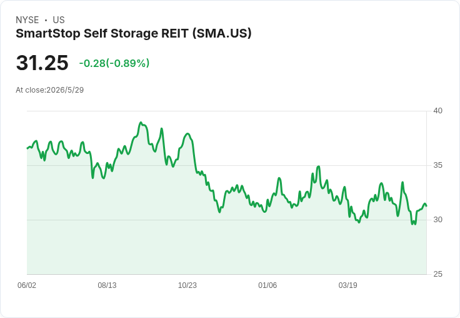
Task: Select the 03/19 date axis label
Action: click(347, 285)
